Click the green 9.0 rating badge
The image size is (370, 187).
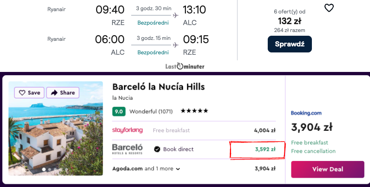[x=119, y=111]
